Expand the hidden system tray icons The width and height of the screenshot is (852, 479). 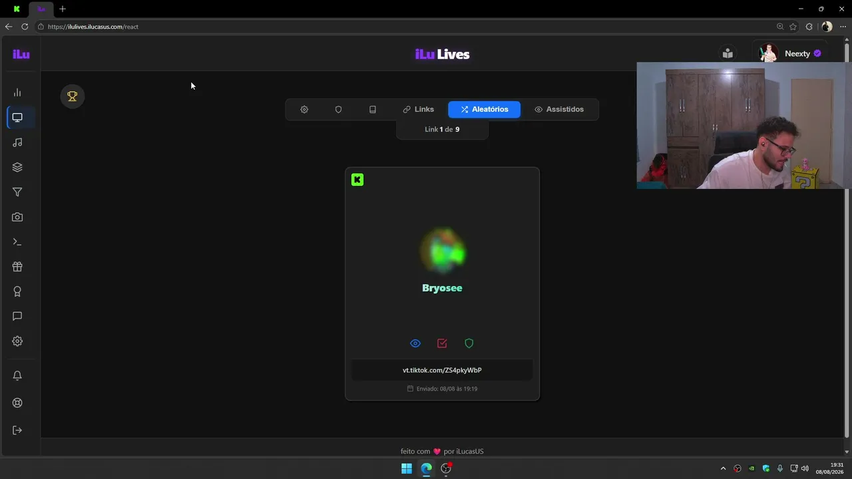pyautogui.click(x=724, y=468)
